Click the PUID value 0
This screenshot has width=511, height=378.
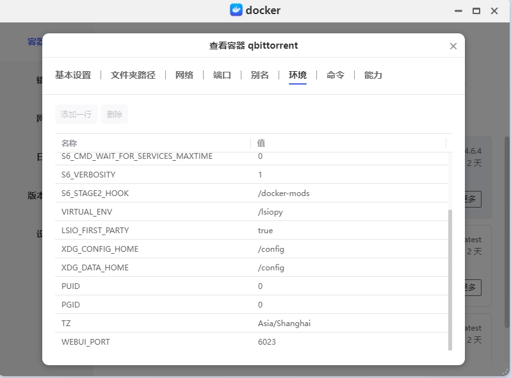click(x=260, y=286)
